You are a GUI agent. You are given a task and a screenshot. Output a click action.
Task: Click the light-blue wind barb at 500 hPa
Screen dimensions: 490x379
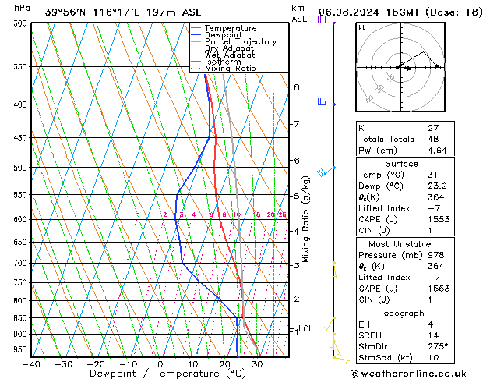[326, 171]
